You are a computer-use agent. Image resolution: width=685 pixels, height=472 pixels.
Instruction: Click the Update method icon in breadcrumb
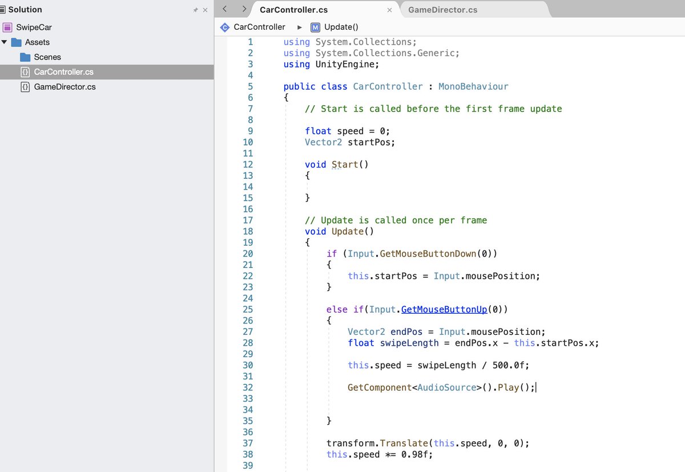tap(315, 27)
